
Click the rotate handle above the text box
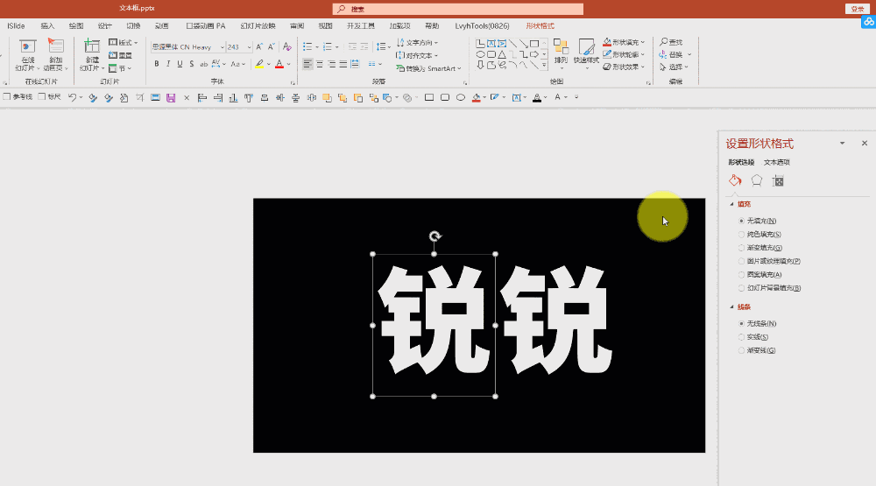[x=434, y=236]
